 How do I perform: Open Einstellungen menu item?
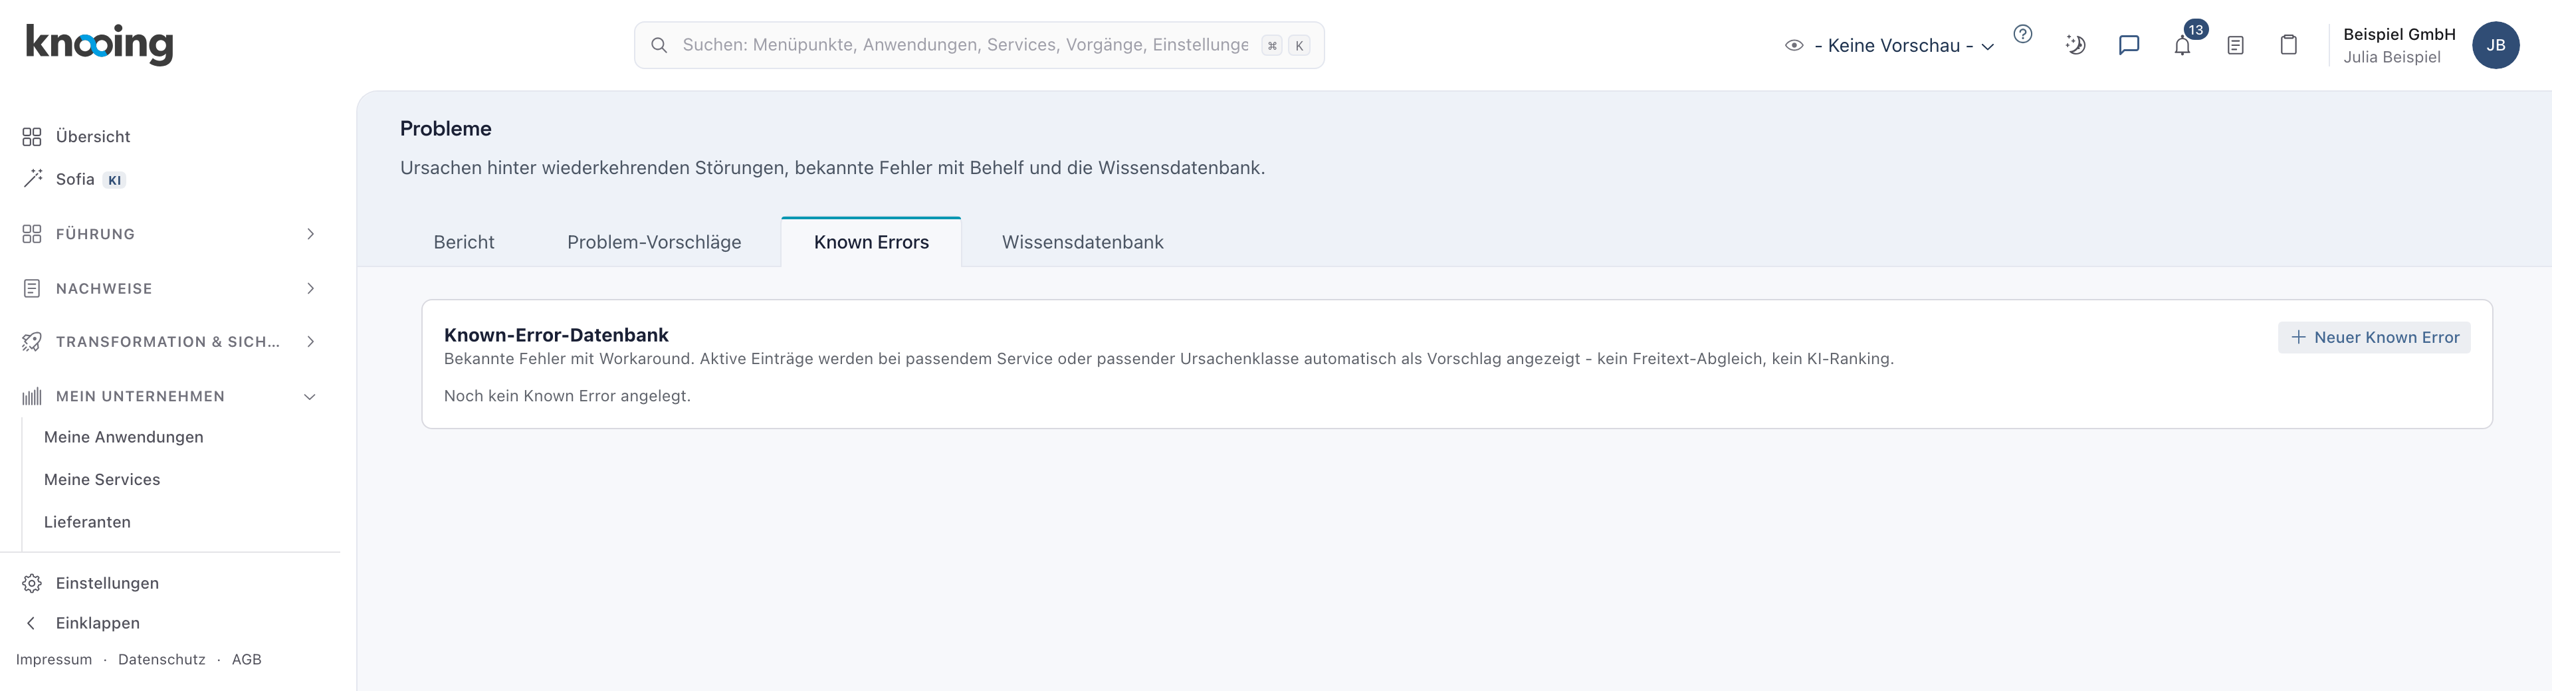[107, 583]
